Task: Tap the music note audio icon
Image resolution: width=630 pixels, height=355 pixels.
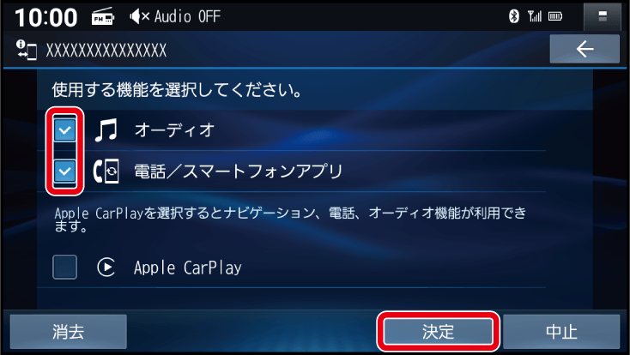Action: pos(106,129)
